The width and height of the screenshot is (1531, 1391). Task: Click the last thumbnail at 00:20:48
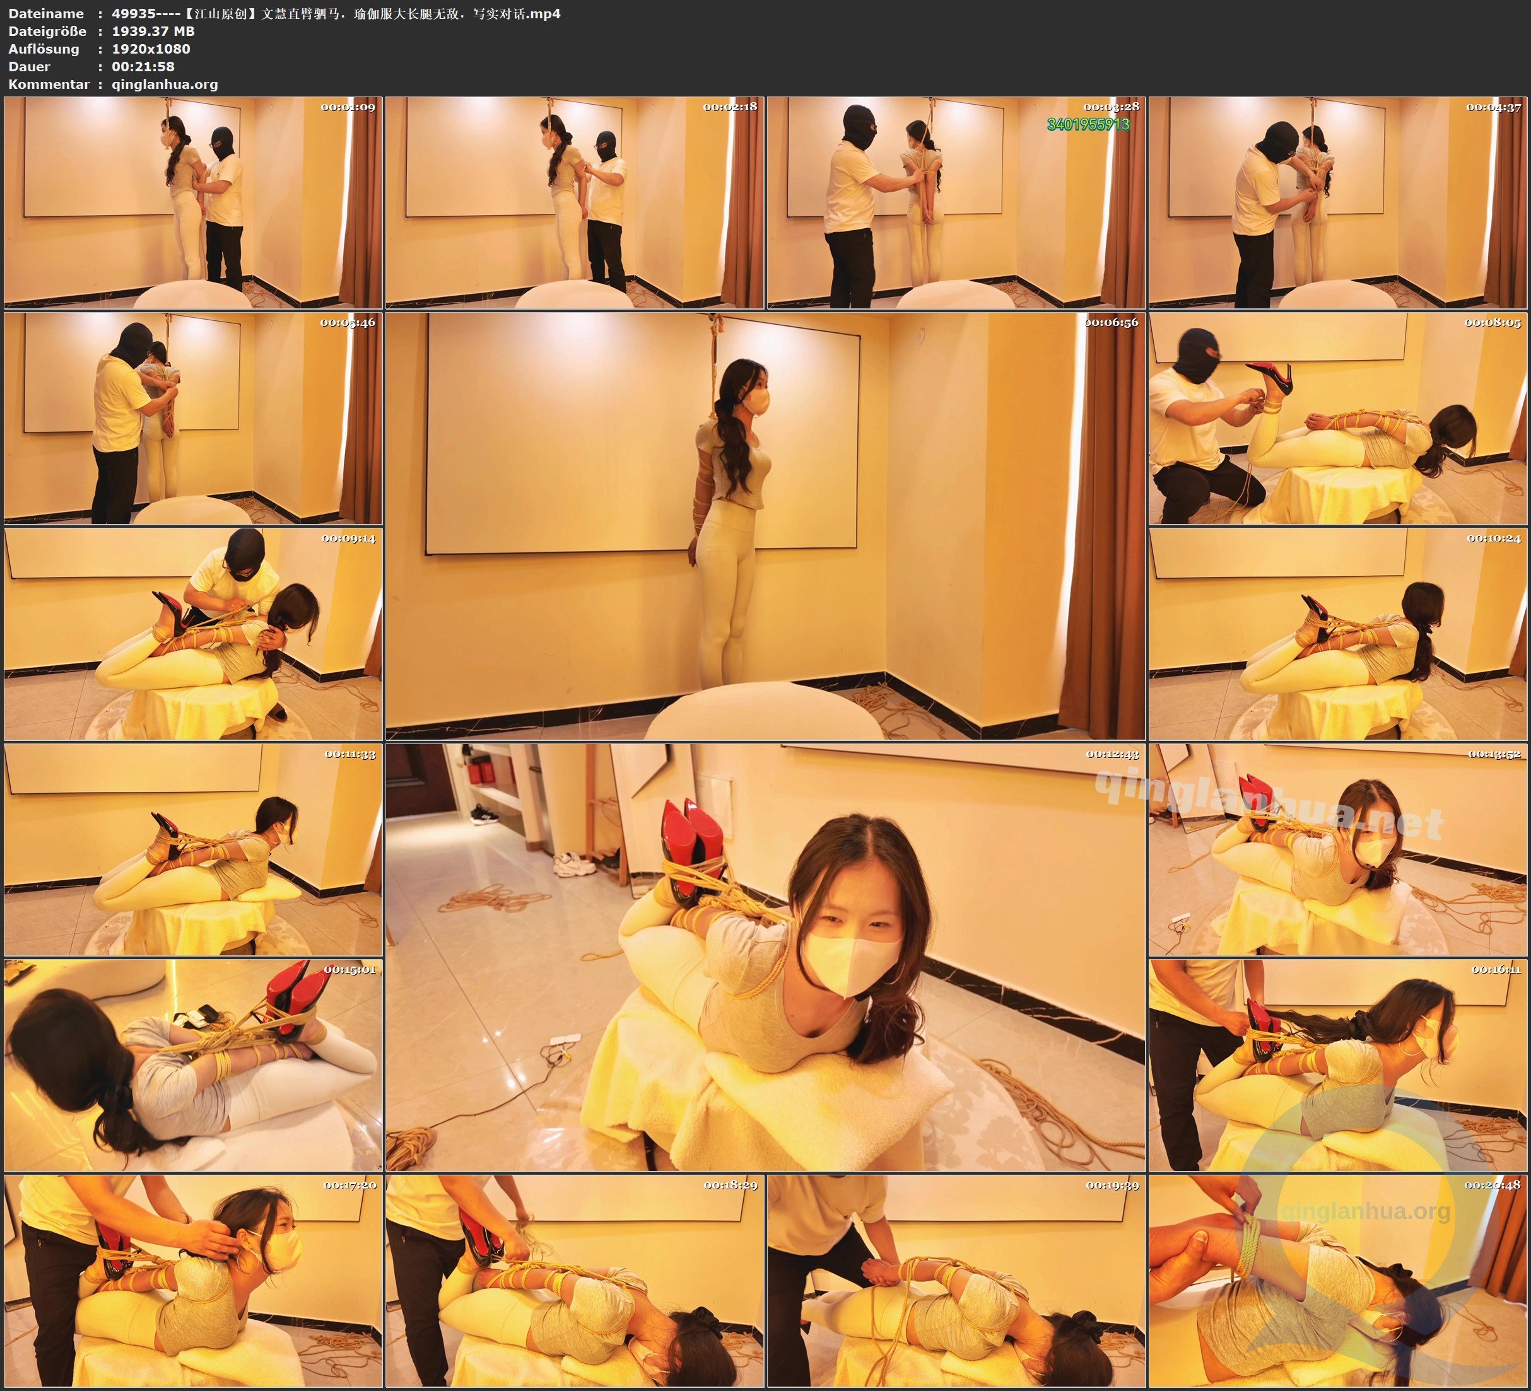pos(1337,1280)
